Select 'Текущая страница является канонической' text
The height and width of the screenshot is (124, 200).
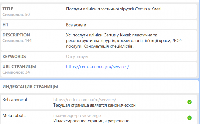(95, 105)
